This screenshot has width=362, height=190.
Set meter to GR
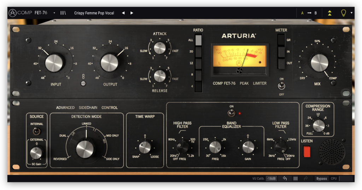coord(281,40)
